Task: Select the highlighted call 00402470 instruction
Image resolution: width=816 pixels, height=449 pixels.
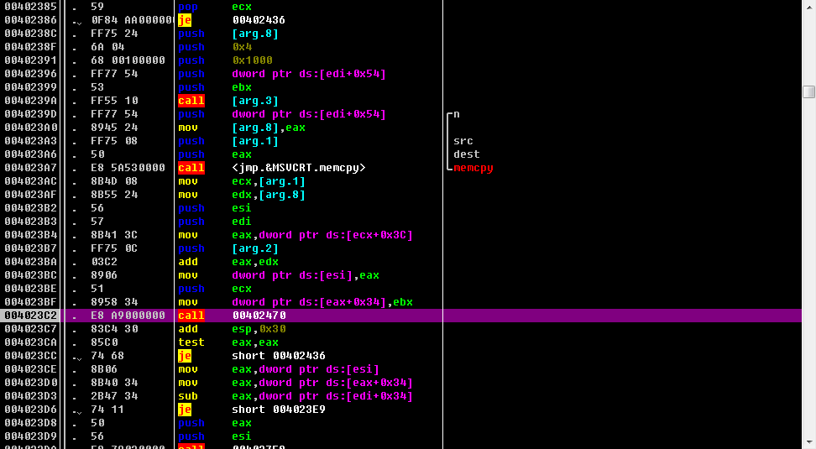Action: coord(259,316)
